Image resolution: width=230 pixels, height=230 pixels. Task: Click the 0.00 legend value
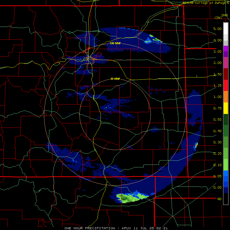[x=217, y=188]
